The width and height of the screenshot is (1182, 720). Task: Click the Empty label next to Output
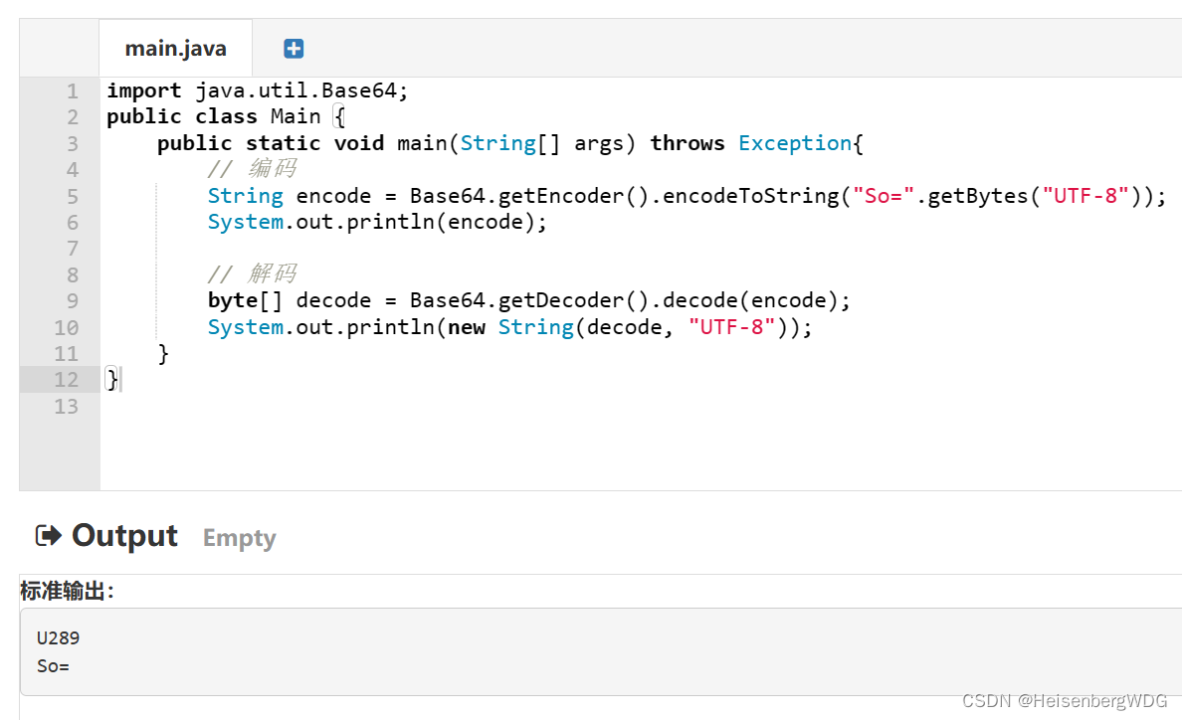(238, 538)
